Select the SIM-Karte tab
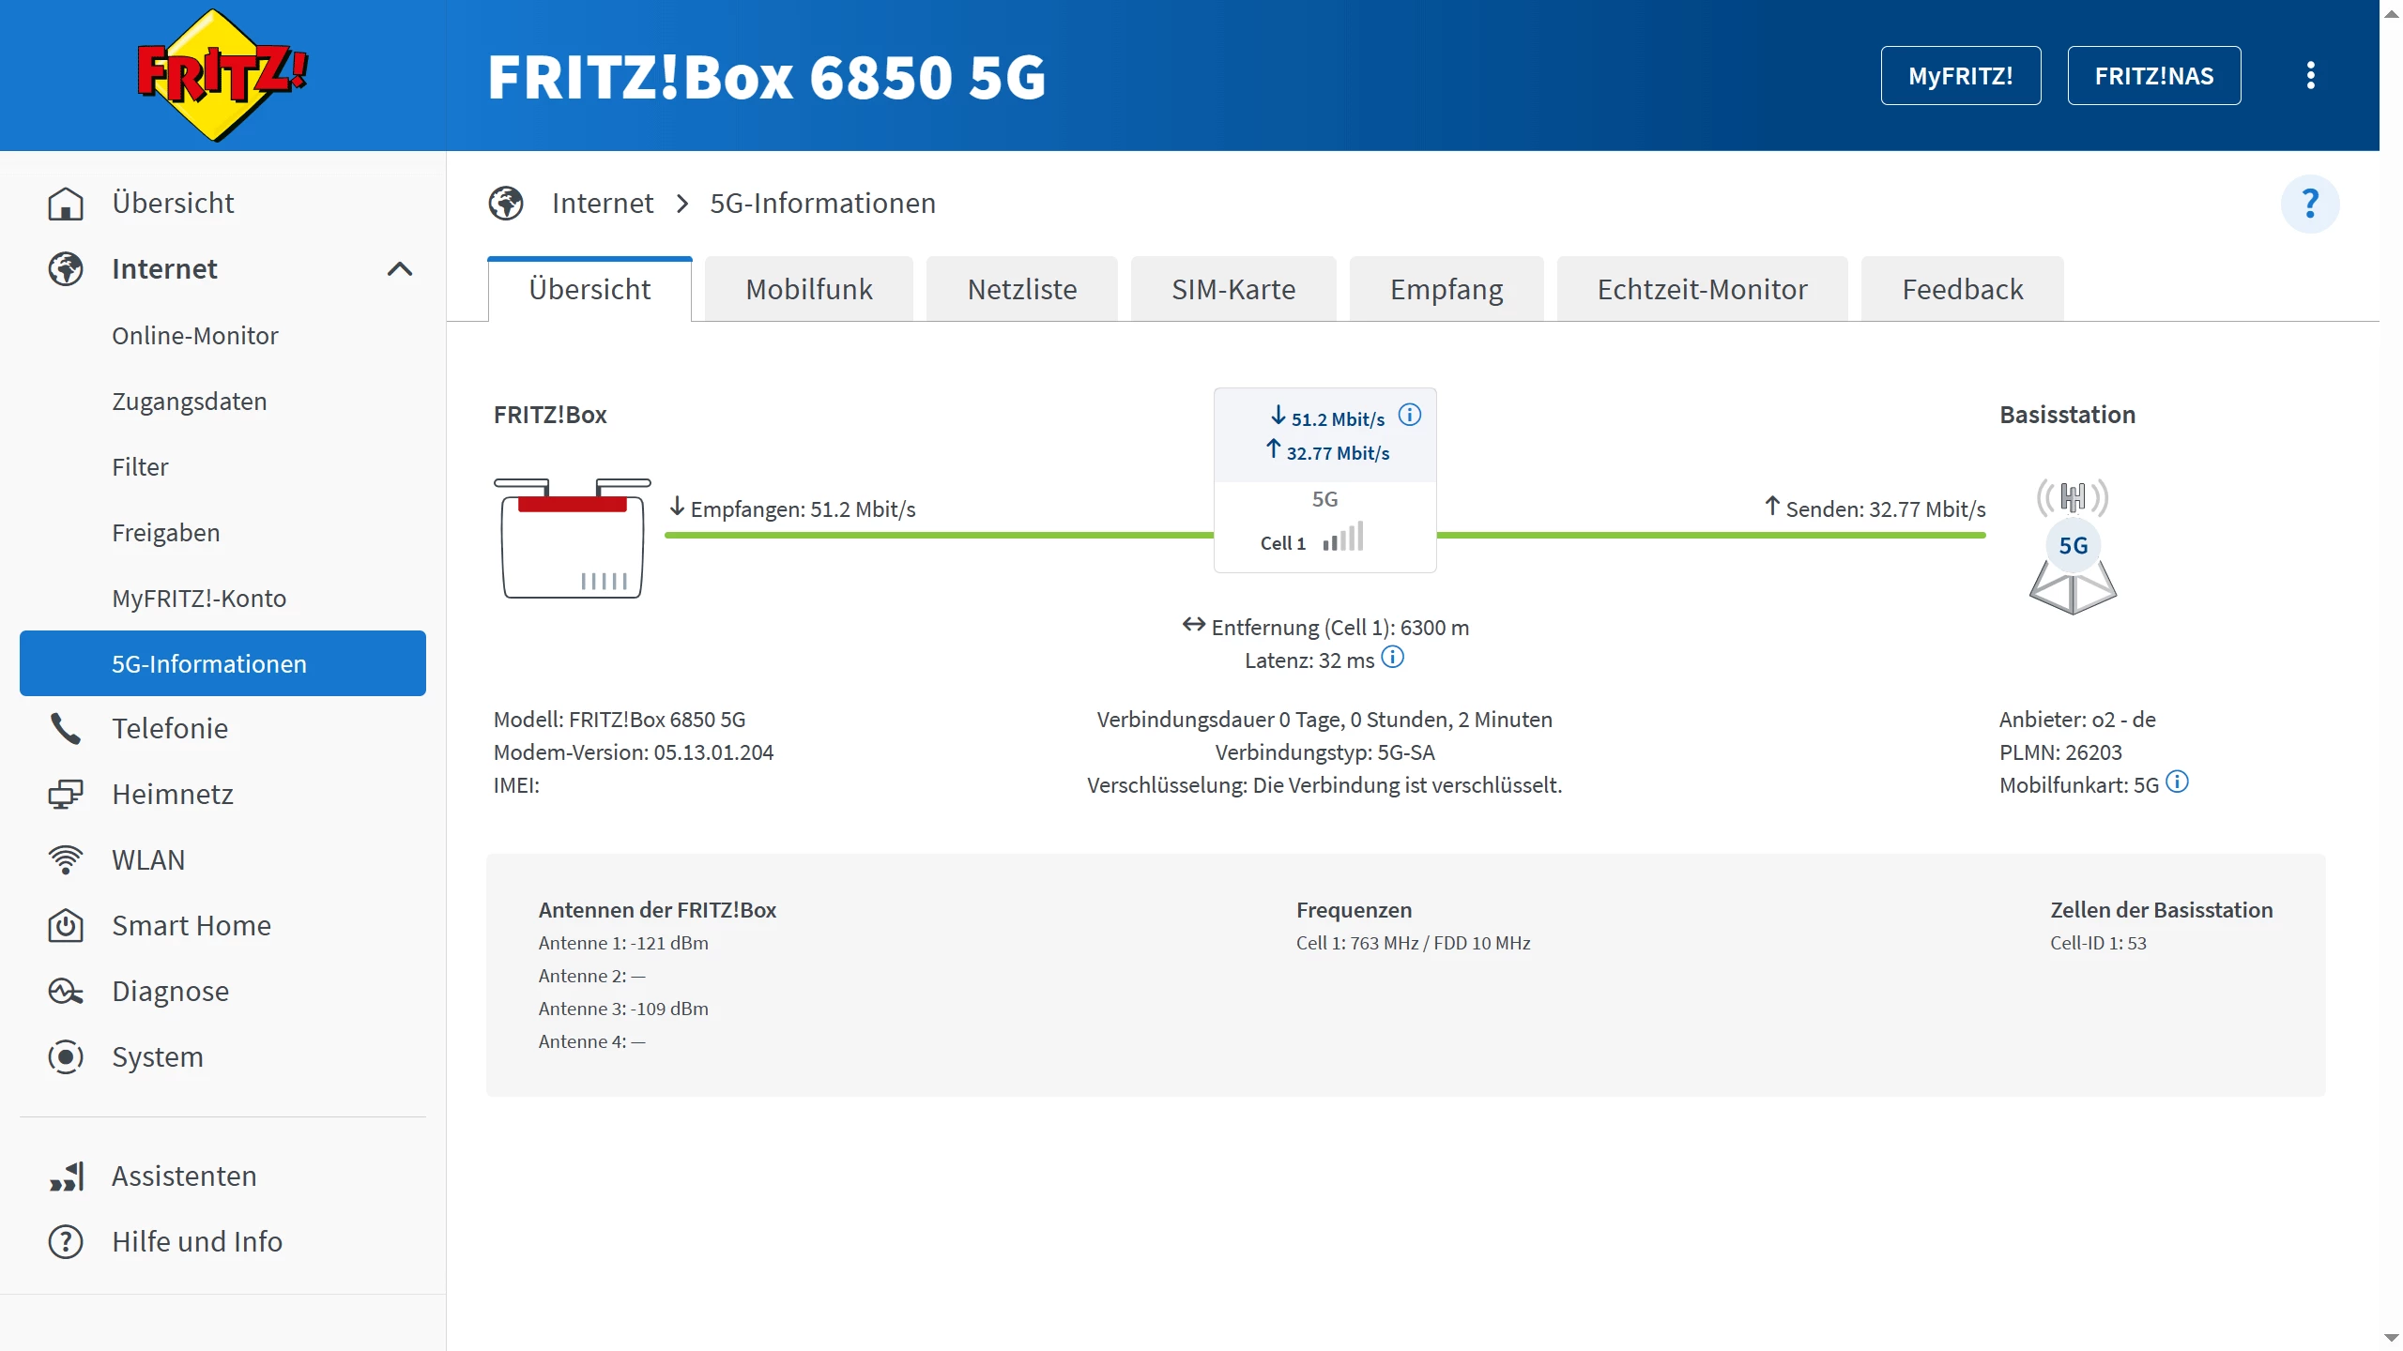The image size is (2403, 1351). point(1232,290)
